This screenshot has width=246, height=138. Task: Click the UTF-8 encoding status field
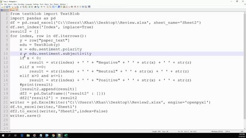click(228, 131)
